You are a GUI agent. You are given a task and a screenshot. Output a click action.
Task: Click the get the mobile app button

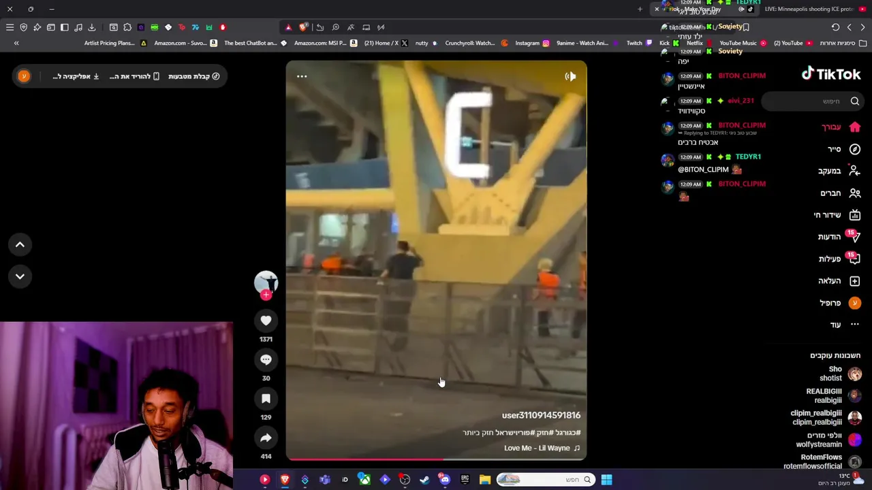134,76
